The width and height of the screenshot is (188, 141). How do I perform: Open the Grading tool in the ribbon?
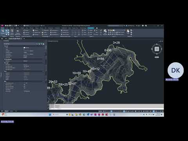point(36,34)
